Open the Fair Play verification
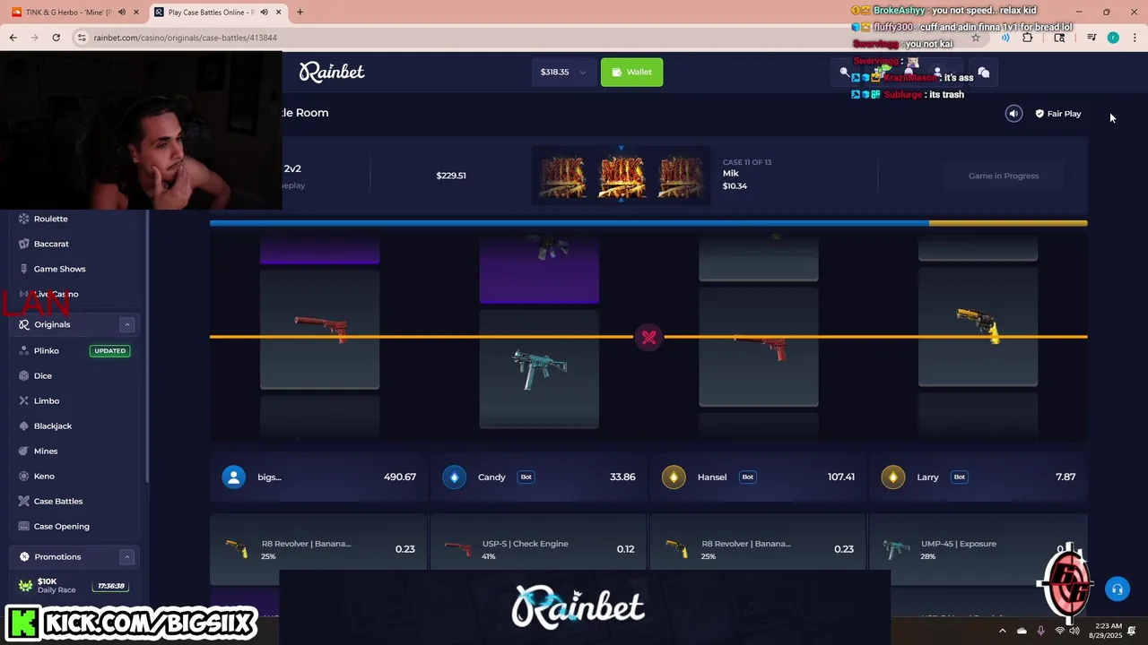Screen dimensions: 1148x645 [x=1058, y=114]
